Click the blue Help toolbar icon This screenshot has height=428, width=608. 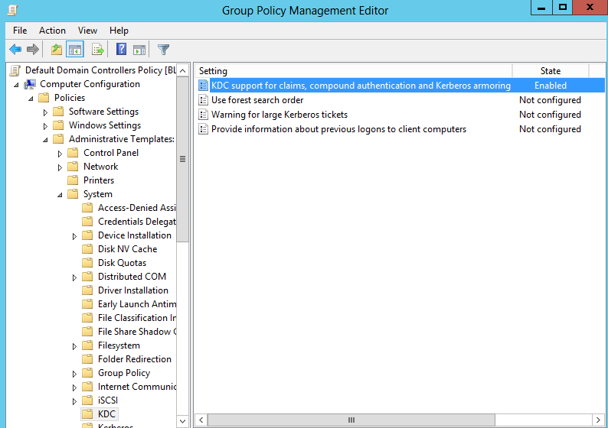point(121,49)
